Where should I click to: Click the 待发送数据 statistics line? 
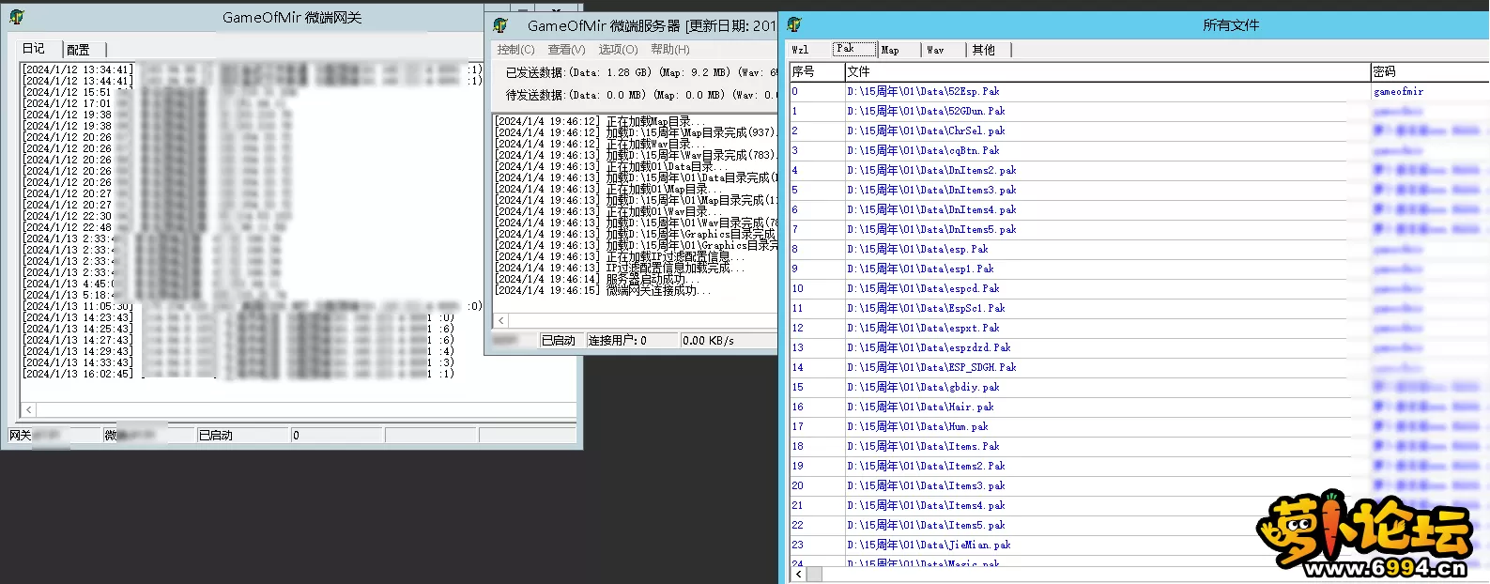(x=642, y=95)
